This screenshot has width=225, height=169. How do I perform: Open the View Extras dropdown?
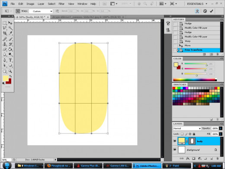tap(114, 4)
